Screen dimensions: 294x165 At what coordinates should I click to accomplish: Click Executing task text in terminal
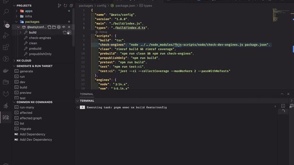click(127, 107)
